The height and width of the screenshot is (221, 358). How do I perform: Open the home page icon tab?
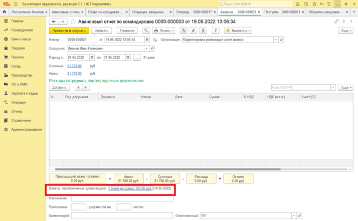pos(4,12)
